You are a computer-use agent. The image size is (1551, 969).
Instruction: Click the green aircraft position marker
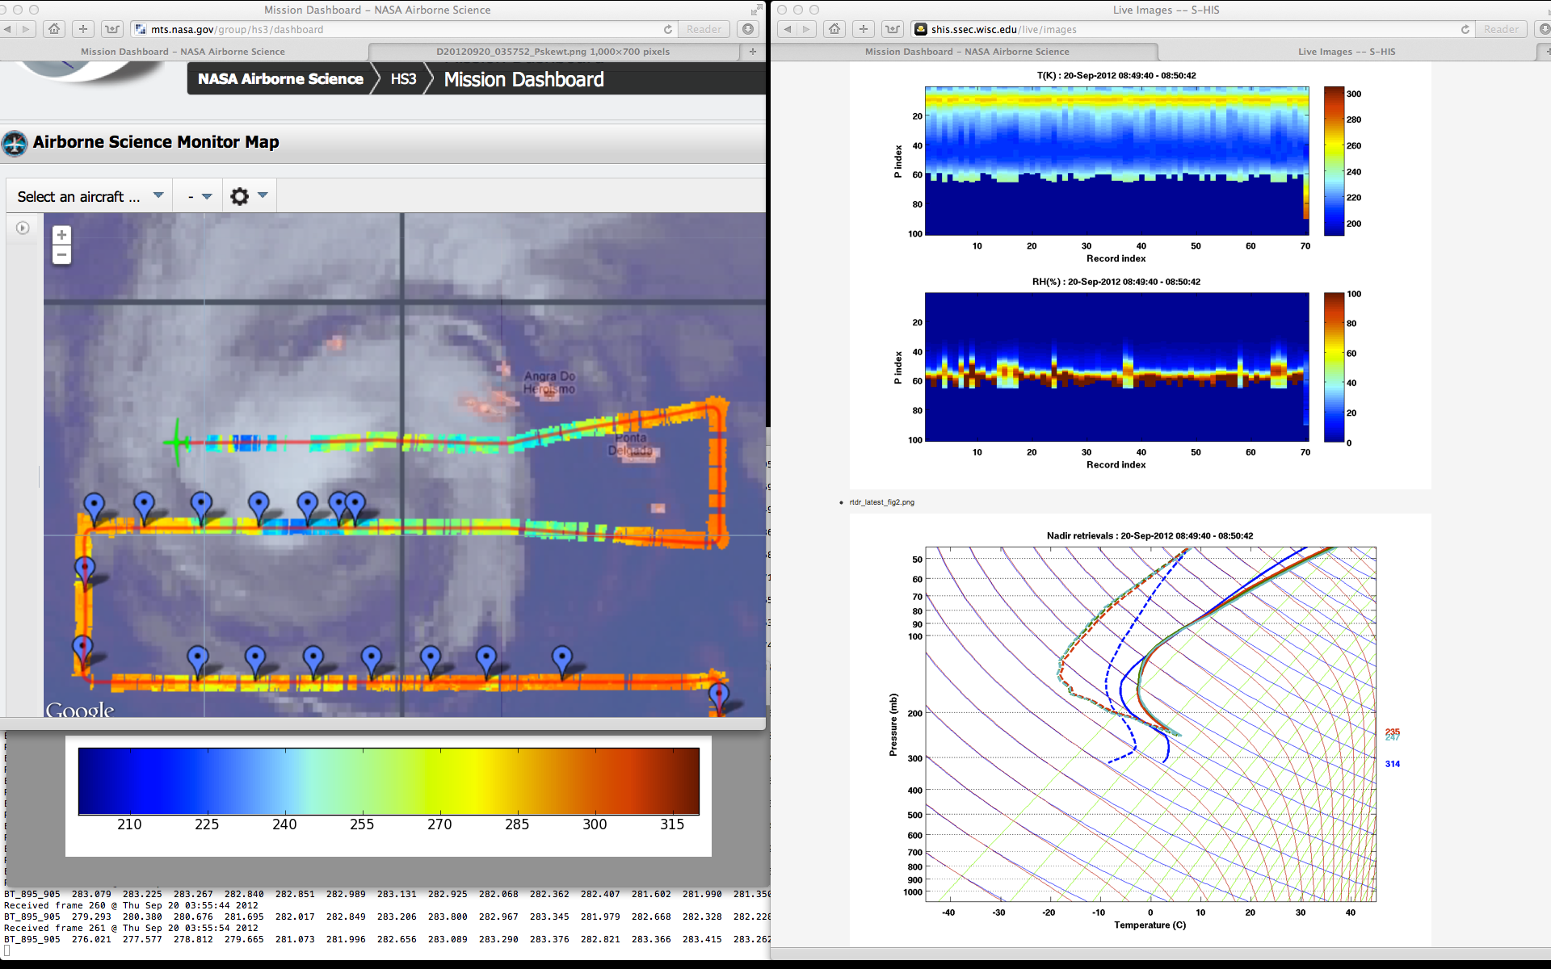177,442
